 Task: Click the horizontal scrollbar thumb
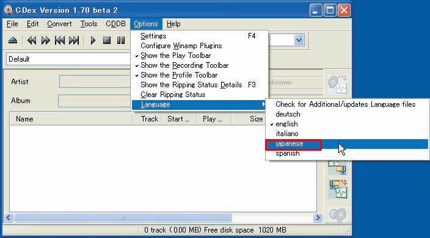coord(123,218)
